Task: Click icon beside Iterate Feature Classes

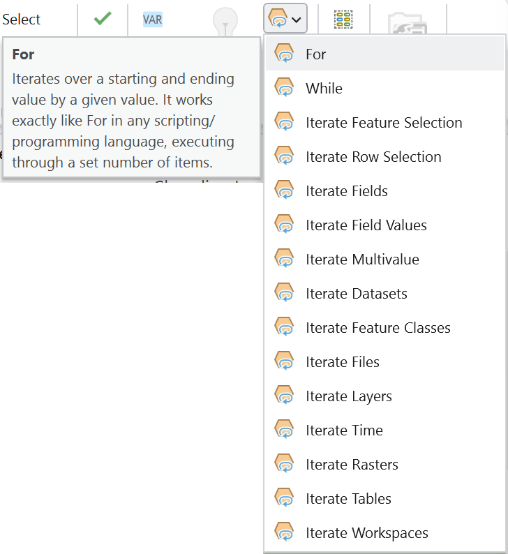Action: [285, 327]
